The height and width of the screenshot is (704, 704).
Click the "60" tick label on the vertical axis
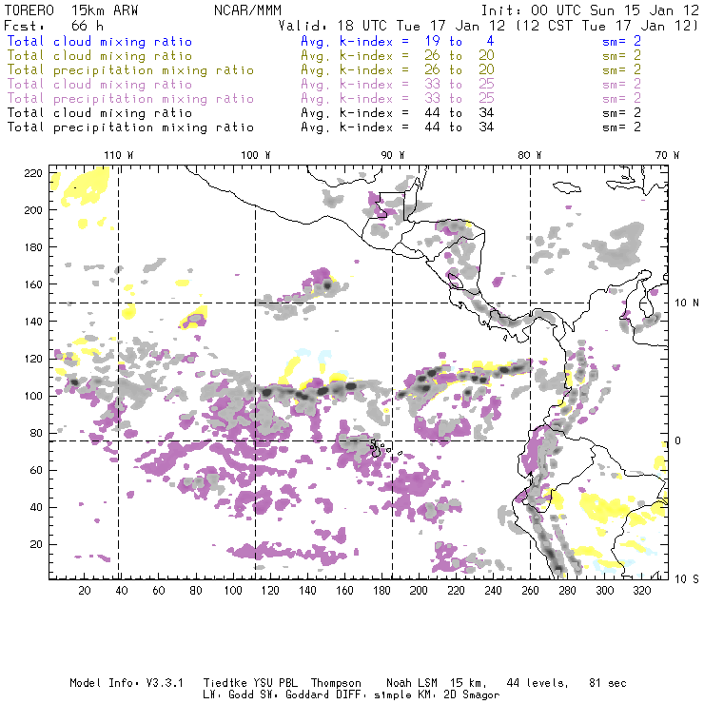point(36,470)
